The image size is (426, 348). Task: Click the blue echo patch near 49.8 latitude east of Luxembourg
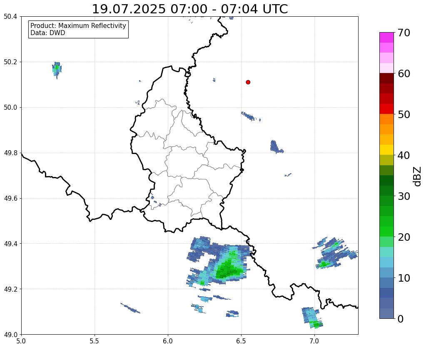point(276,147)
